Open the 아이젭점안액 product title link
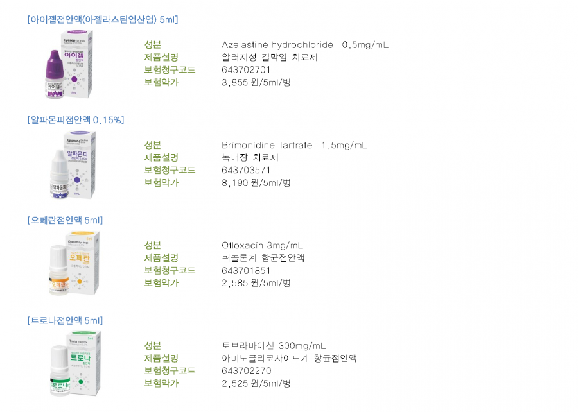This screenshot has width=578, height=412. click(103, 19)
